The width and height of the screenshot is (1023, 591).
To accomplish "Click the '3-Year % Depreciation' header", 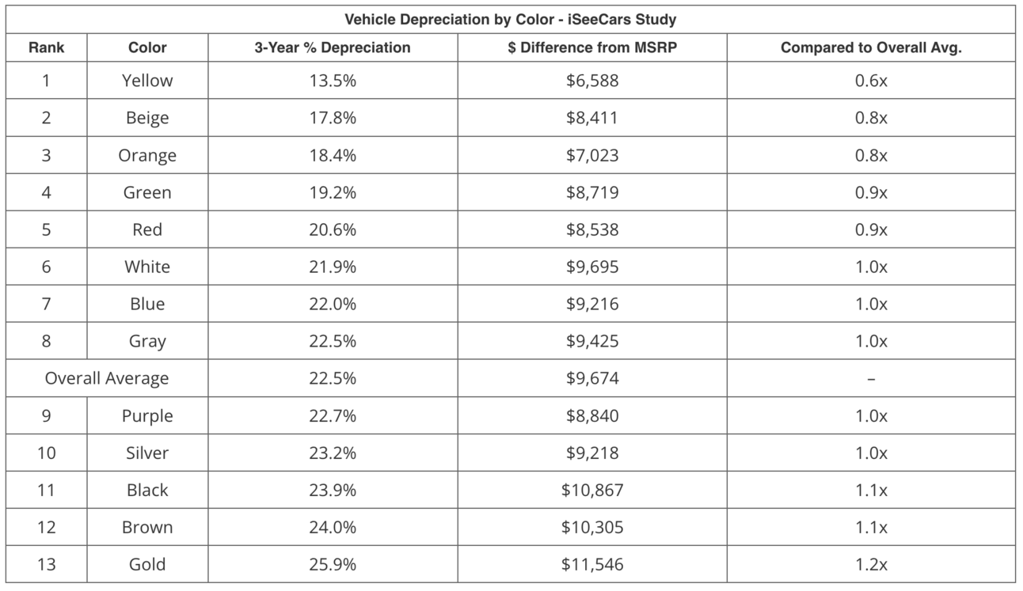I will pyautogui.click(x=333, y=47).
